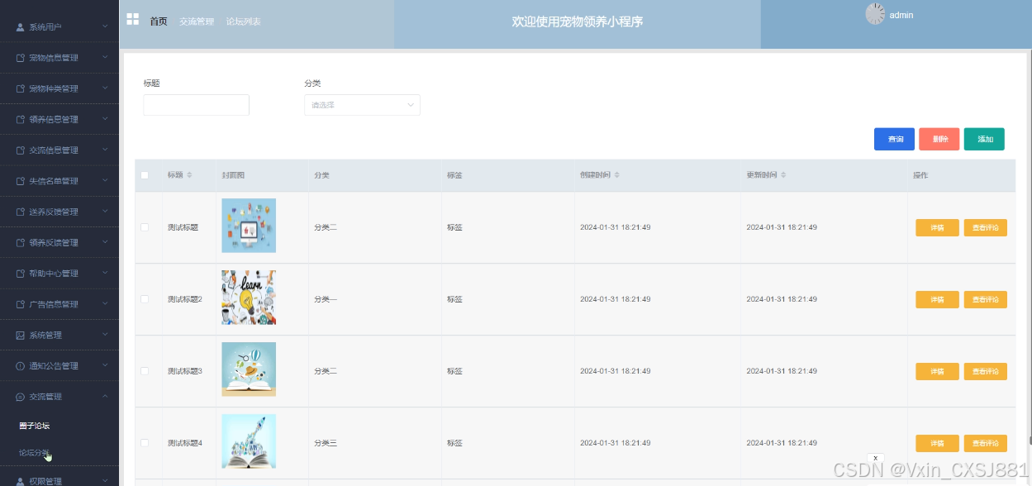Expand 通知公告管理 with its chevron
The image size is (1032, 486).
coord(105,365)
